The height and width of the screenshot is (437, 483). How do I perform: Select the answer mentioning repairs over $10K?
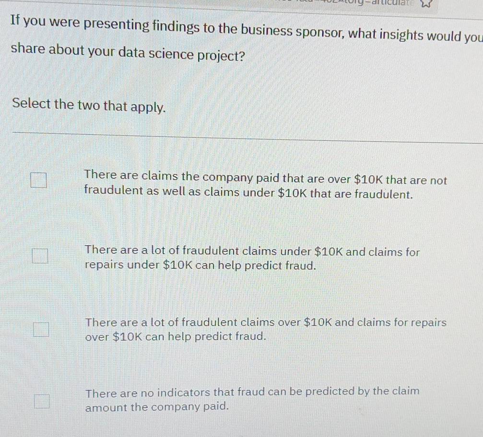point(264,330)
